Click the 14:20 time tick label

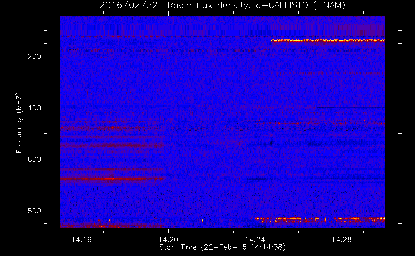[x=168, y=240]
